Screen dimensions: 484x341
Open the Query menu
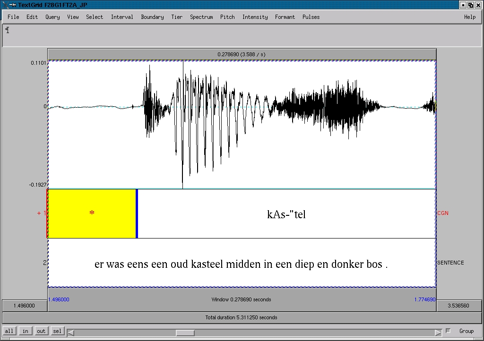click(x=52, y=17)
